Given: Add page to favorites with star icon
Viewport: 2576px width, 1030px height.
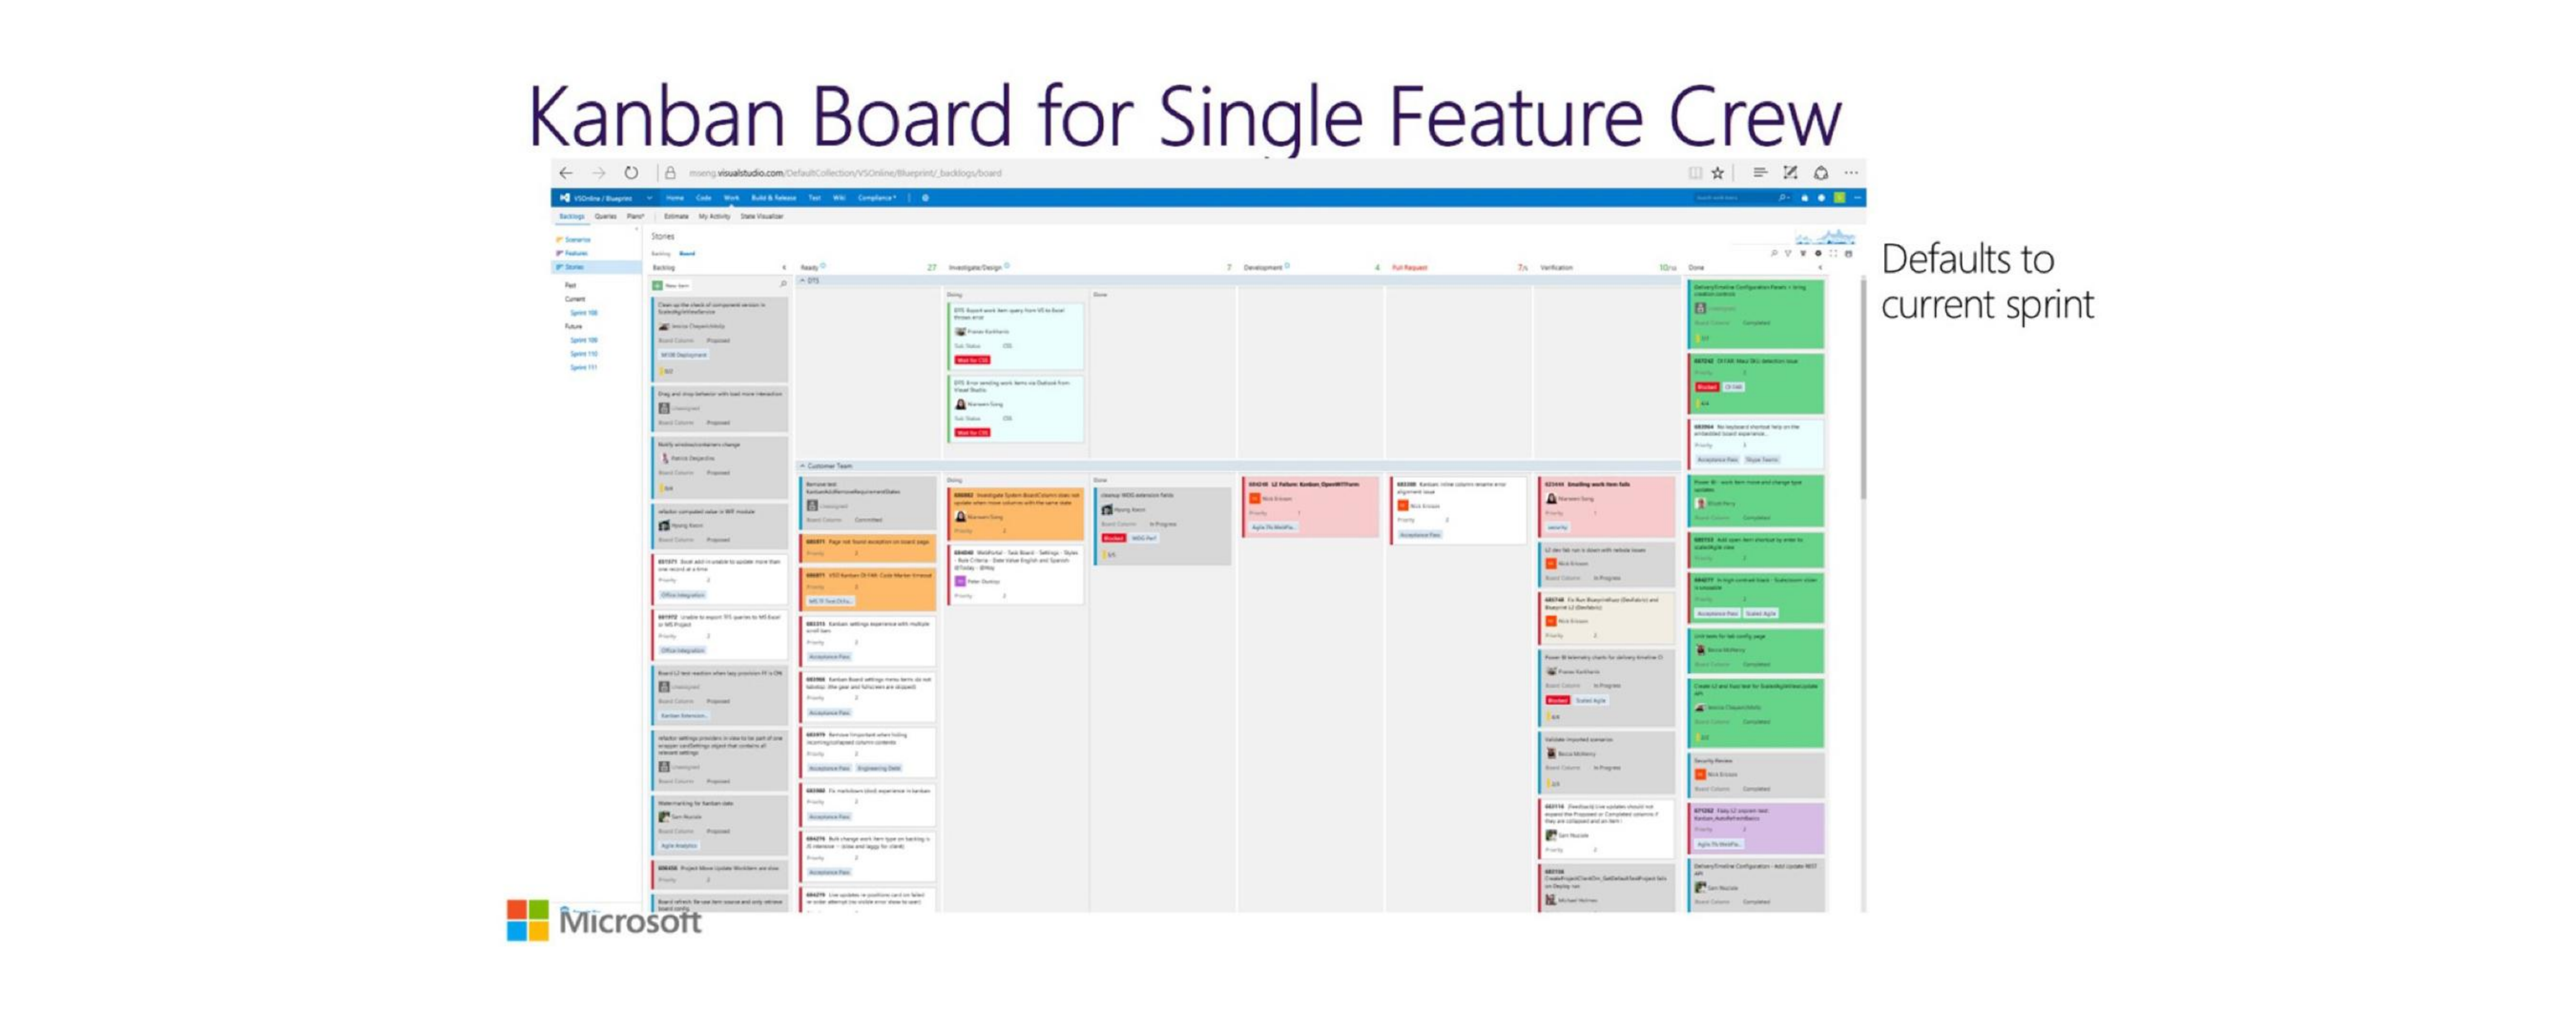Looking at the screenshot, I should (1718, 173).
